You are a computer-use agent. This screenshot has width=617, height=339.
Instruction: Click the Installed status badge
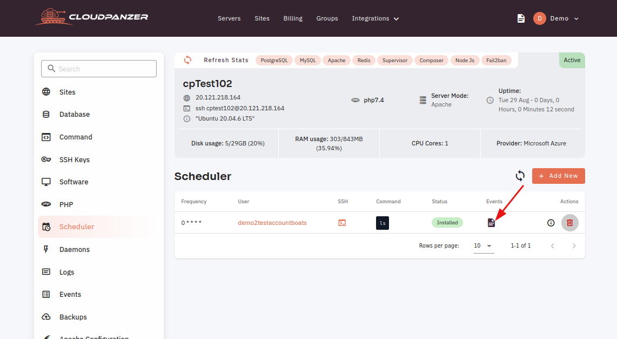(x=447, y=222)
